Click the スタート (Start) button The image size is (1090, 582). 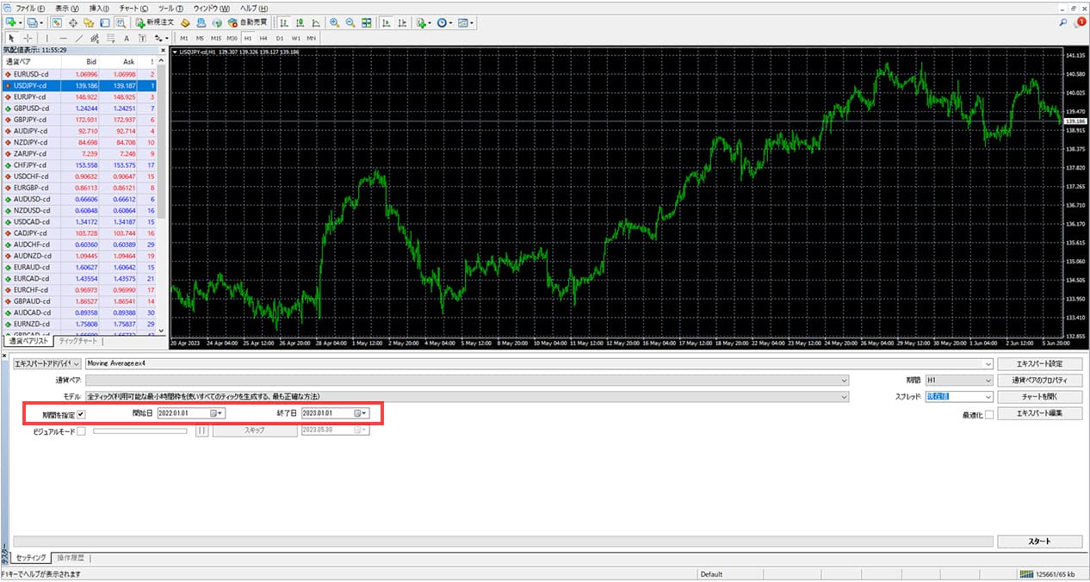point(1039,542)
